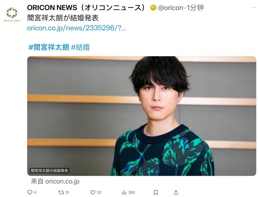Image resolution: width=259 pixels, height=197 pixels.
Task: Open the ORICON NEWS profile avatar
Action: coord(12,14)
